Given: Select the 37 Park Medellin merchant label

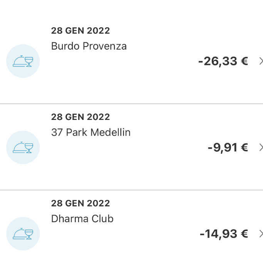Looking at the screenshot, I should coord(91,133).
